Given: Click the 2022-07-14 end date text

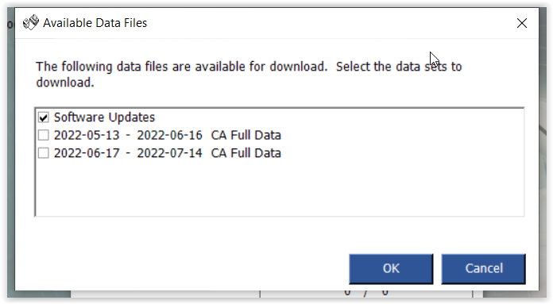Looking at the screenshot, I should pos(170,153).
